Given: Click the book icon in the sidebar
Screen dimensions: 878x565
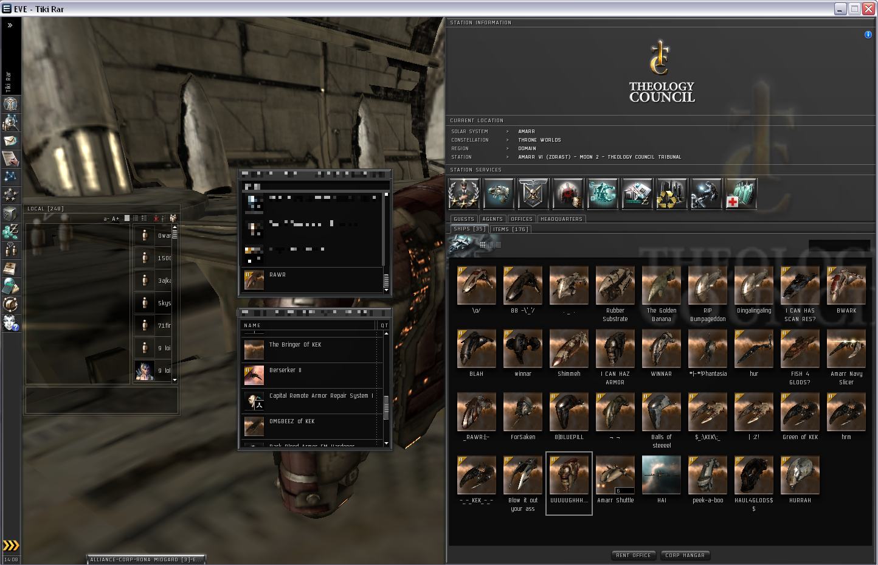Looking at the screenshot, I should pos(10,268).
